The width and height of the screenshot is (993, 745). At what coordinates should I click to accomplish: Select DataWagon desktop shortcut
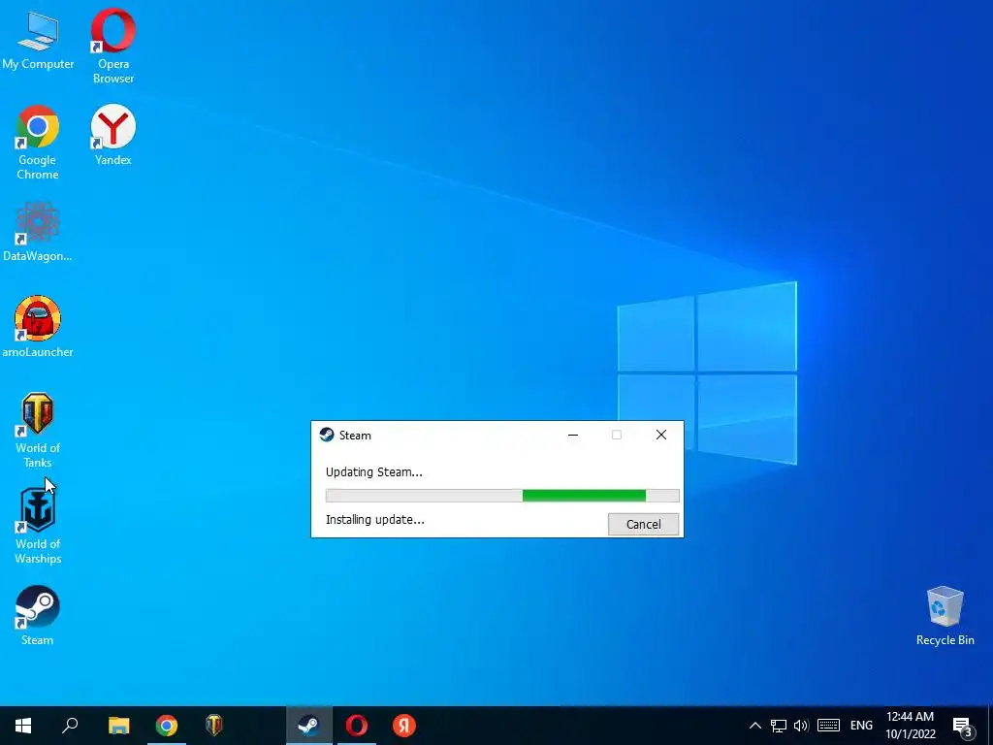(38, 232)
